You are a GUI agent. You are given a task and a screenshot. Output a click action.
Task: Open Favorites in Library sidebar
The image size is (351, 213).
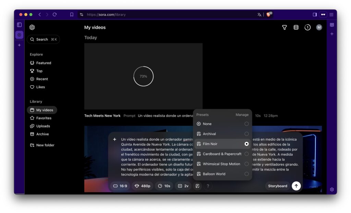tap(41, 118)
